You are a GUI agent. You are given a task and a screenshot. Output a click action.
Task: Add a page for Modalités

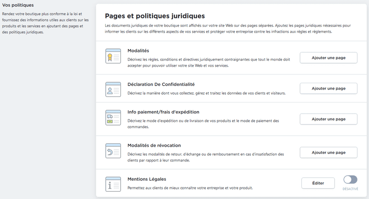click(329, 57)
